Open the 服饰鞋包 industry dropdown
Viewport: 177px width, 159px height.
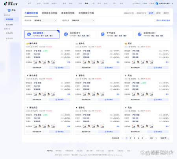tap(45, 20)
